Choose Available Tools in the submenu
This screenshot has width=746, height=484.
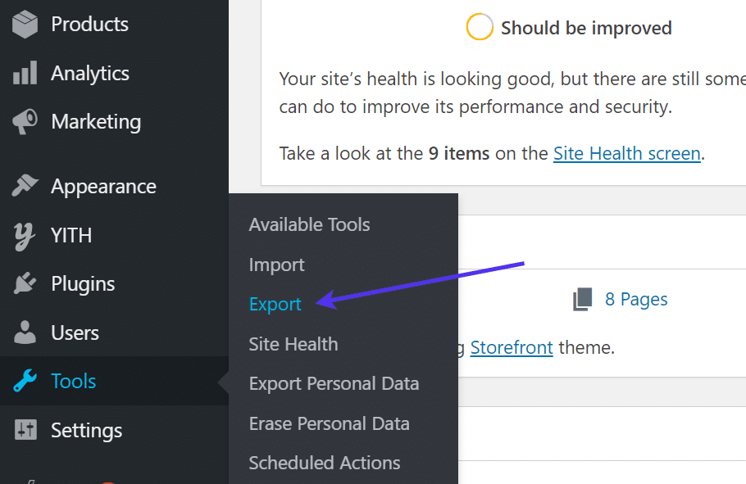pos(309,224)
